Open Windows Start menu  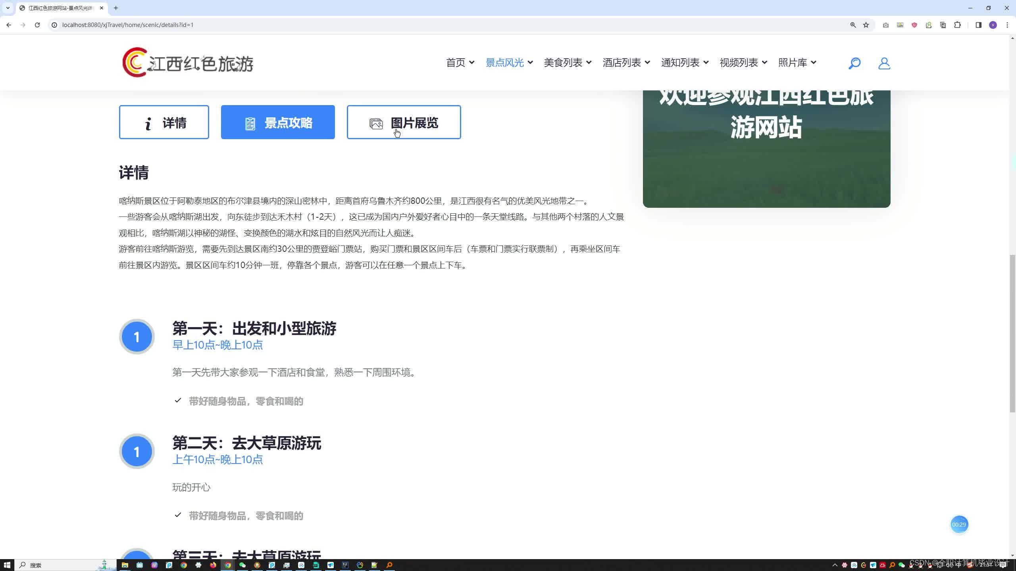[7, 565]
